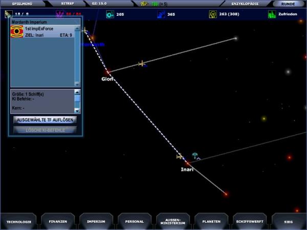
Task: Click the GZ: 15.0 date display
Action: [99, 4]
